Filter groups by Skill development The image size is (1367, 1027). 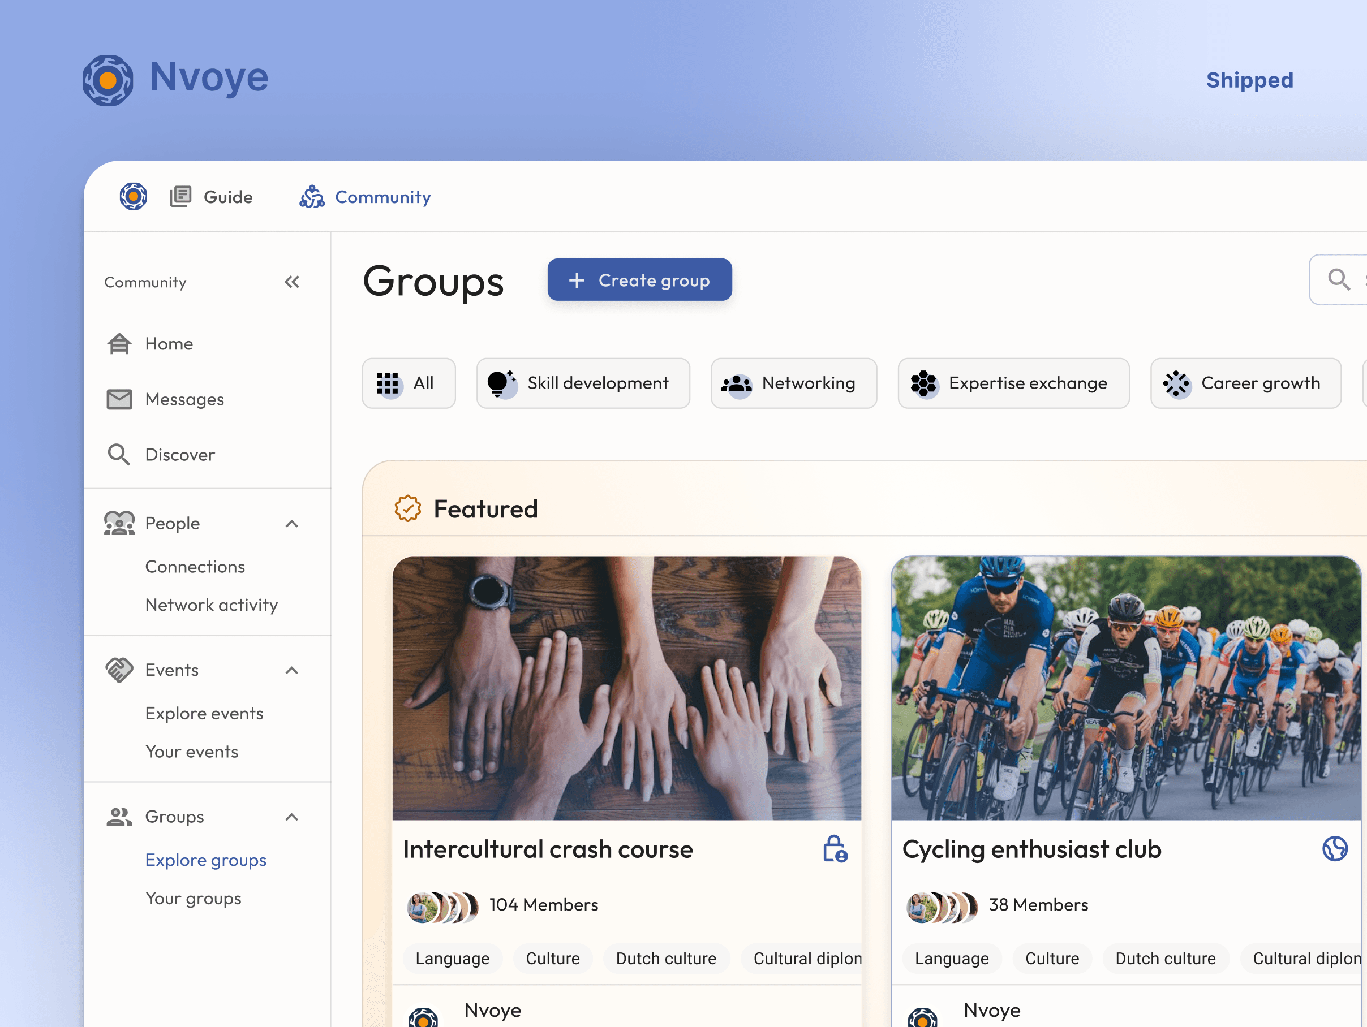click(583, 383)
